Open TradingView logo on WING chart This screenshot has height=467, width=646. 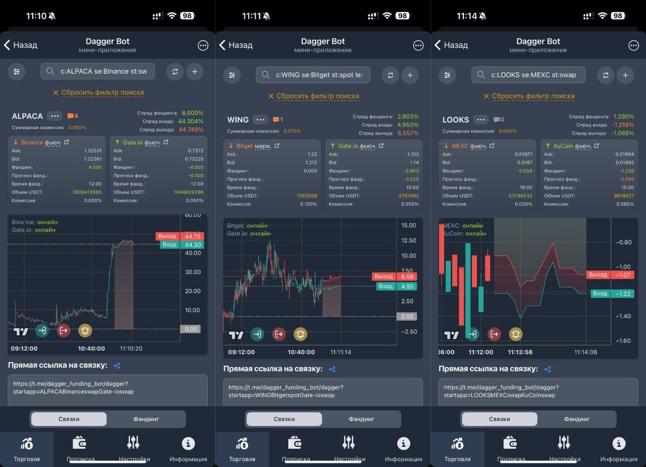pos(236,335)
